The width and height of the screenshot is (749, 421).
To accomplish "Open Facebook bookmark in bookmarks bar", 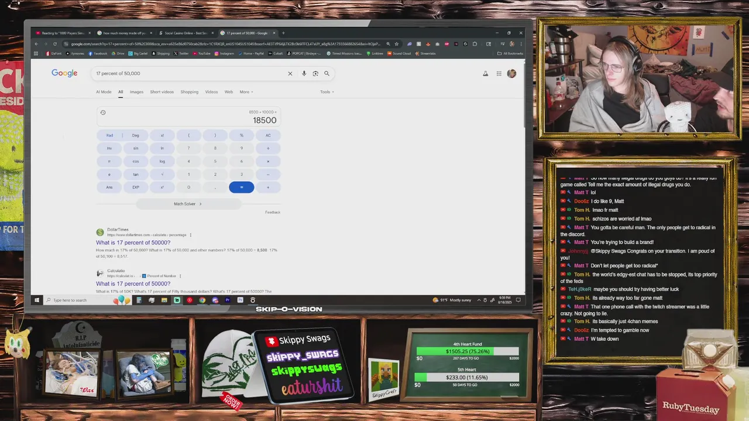I will 98,53.
